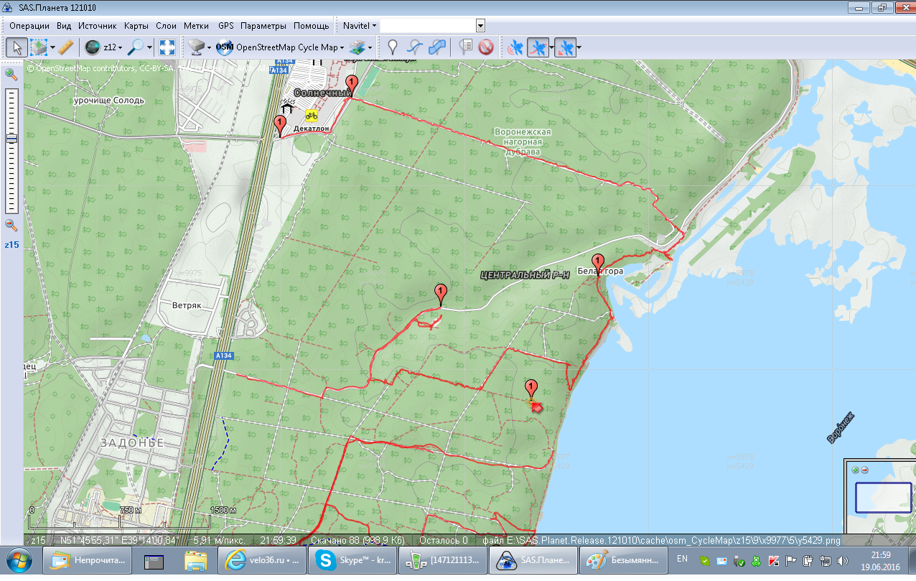
Task: Zoom out the minimap with red minus
Action: (x=864, y=470)
